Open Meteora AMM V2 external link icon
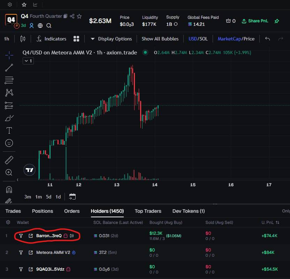290x279 pixels. [x=31, y=252]
